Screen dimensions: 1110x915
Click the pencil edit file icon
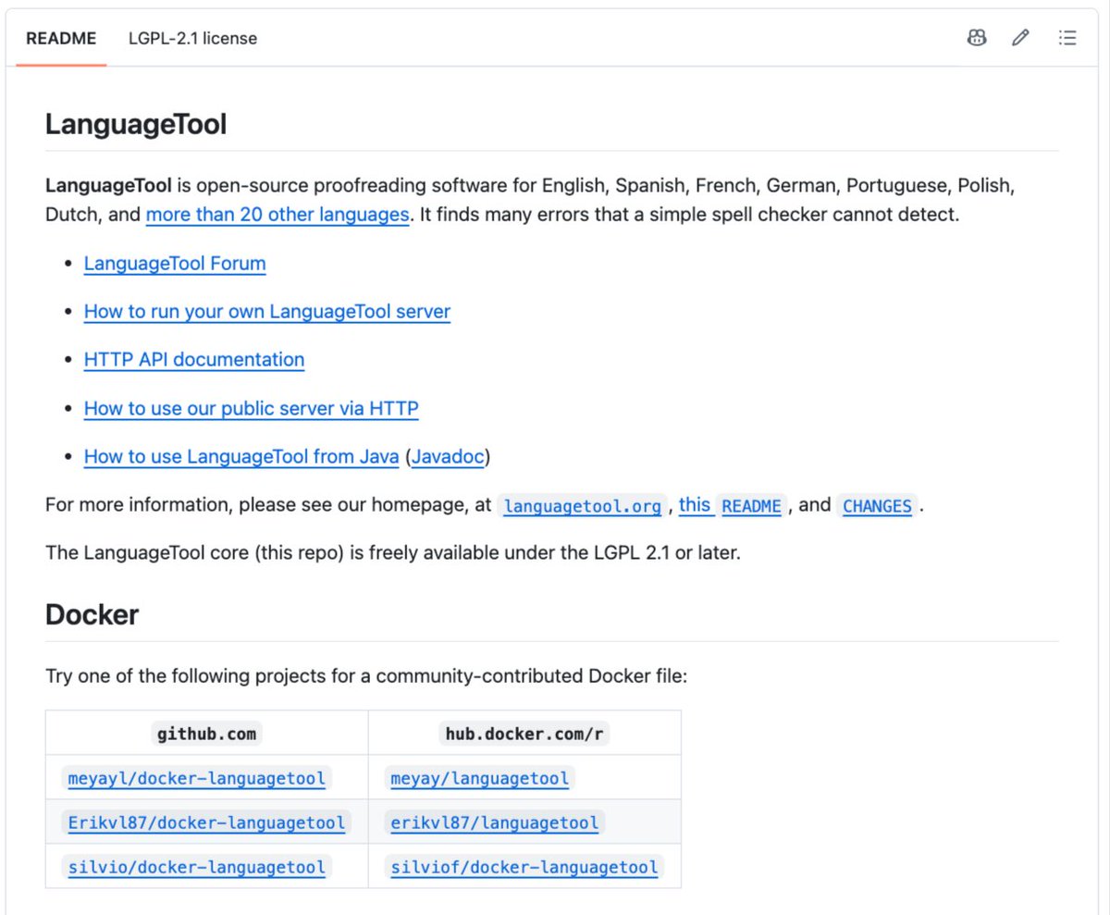click(x=1020, y=38)
